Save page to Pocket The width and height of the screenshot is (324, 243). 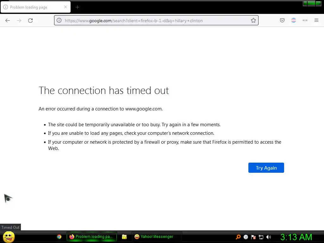282,20
